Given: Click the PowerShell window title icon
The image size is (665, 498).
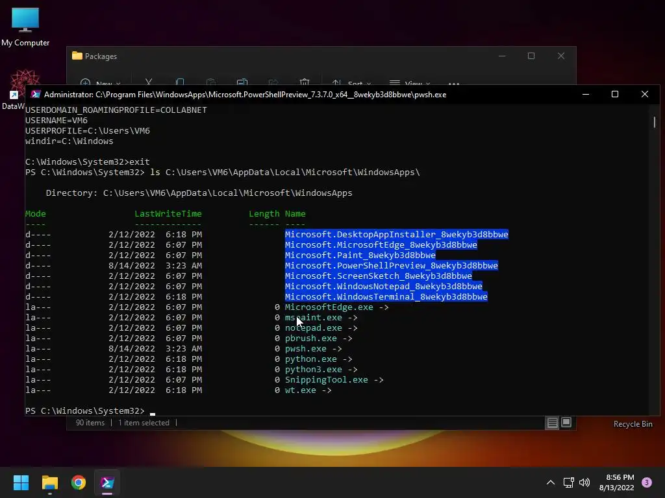Looking at the screenshot, I should coord(36,95).
